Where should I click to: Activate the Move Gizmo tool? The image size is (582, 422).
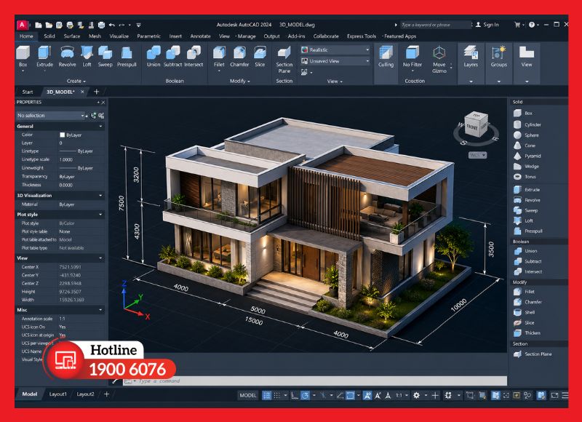pyautogui.click(x=439, y=60)
